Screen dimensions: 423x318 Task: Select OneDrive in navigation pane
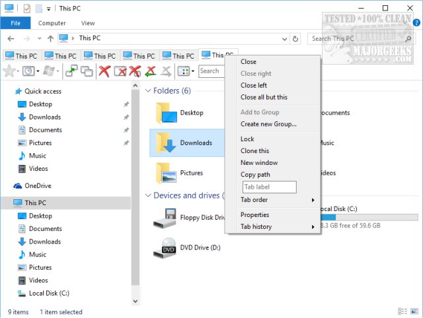click(38, 186)
